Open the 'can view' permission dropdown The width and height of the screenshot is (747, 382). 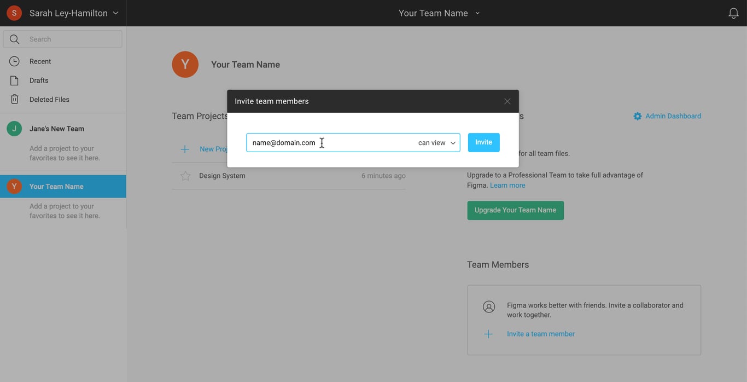(436, 143)
